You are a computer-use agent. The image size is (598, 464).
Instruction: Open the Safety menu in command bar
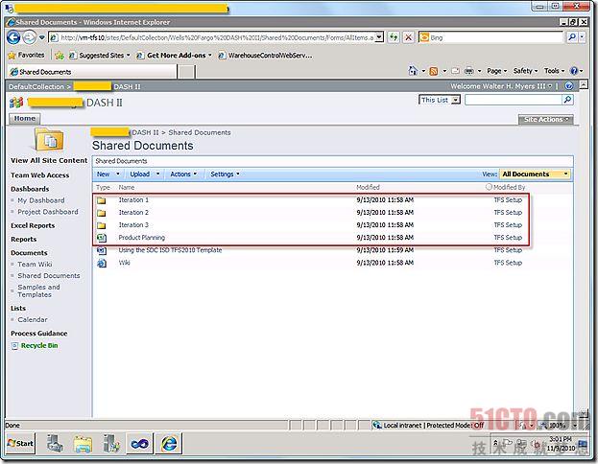click(525, 71)
